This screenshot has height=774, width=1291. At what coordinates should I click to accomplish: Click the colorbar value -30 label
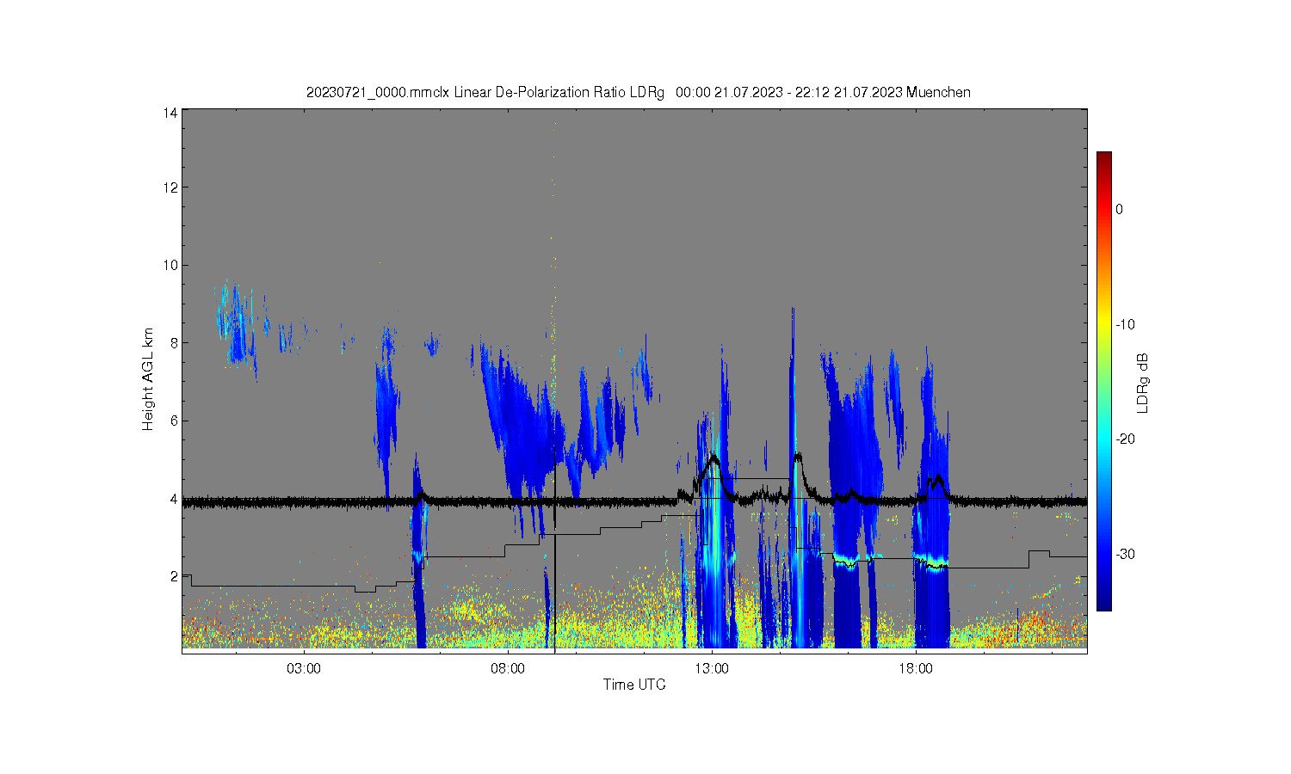[x=1127, y=554]
